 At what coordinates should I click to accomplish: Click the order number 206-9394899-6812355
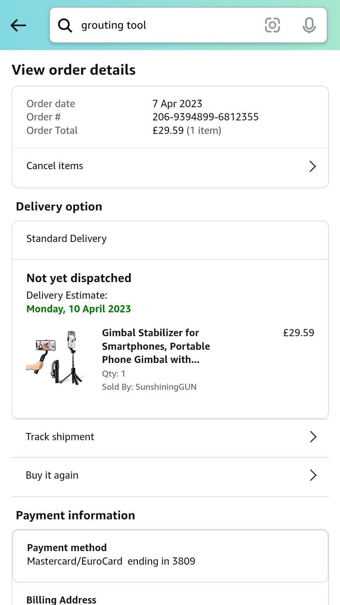click(x=205, y=117)
